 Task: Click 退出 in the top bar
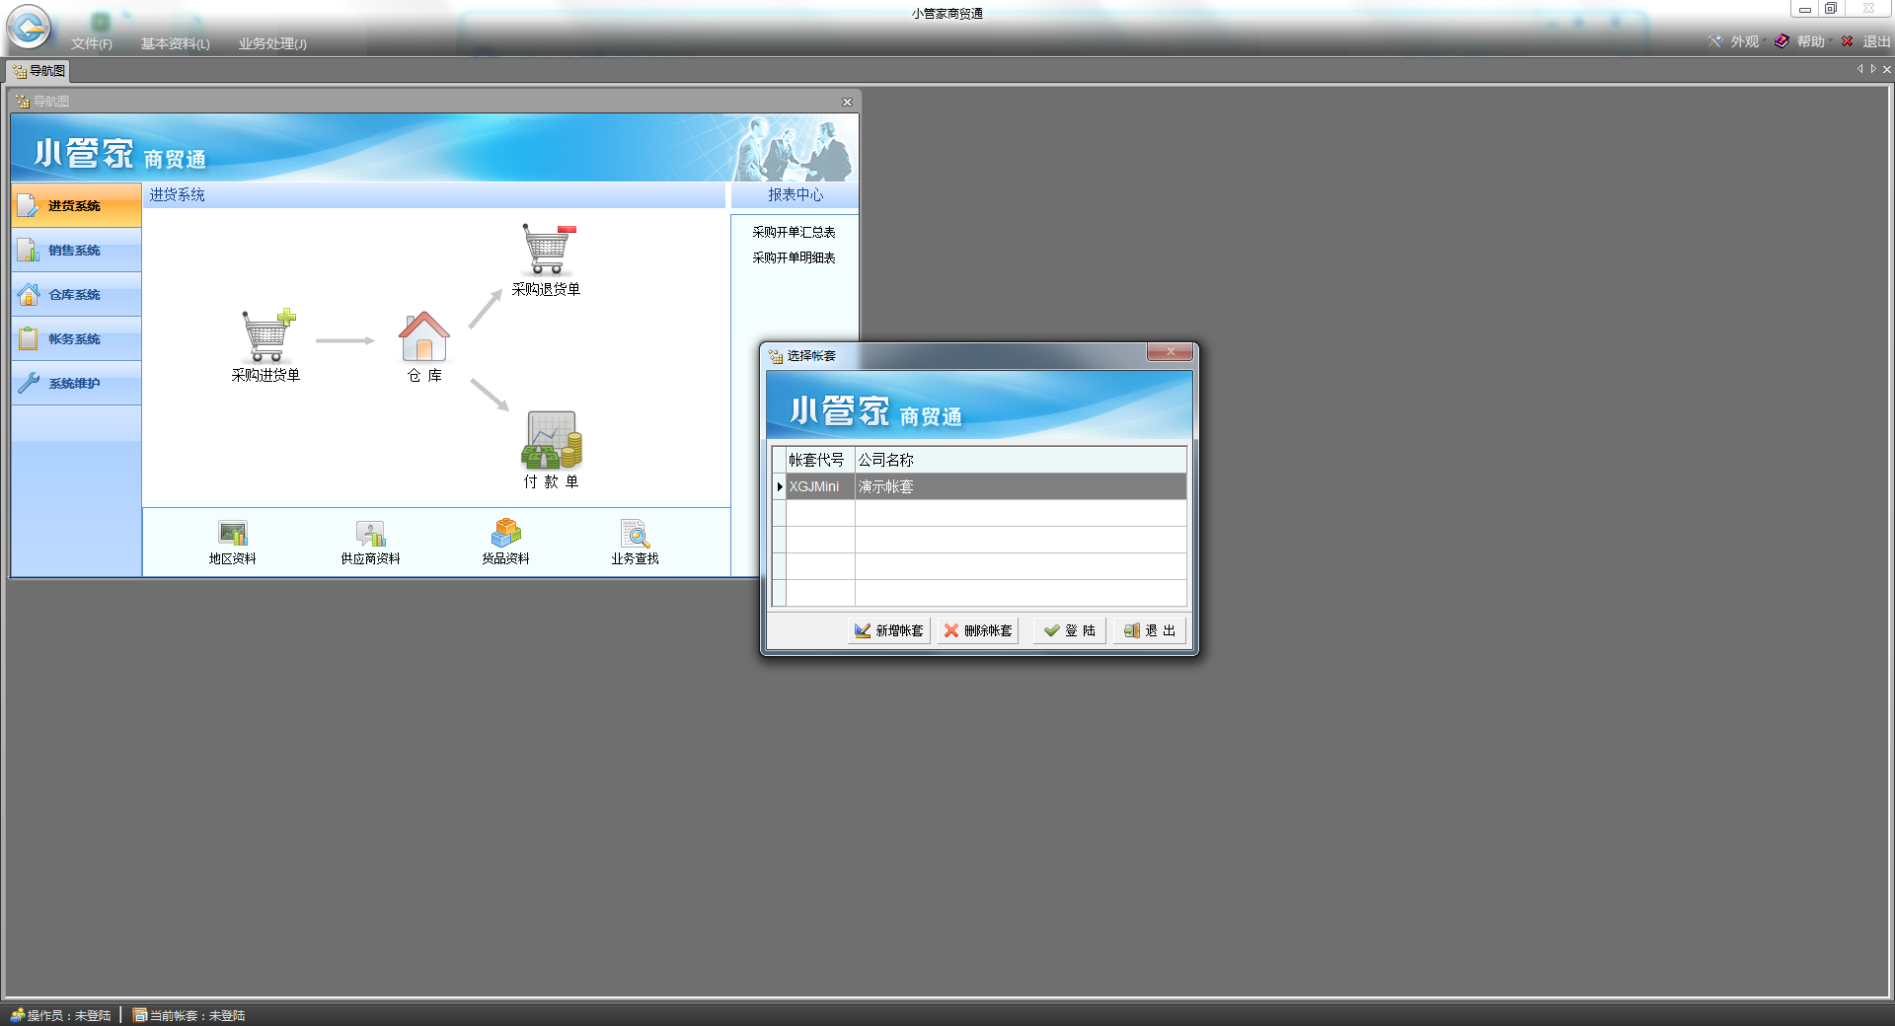point(1866,41)
